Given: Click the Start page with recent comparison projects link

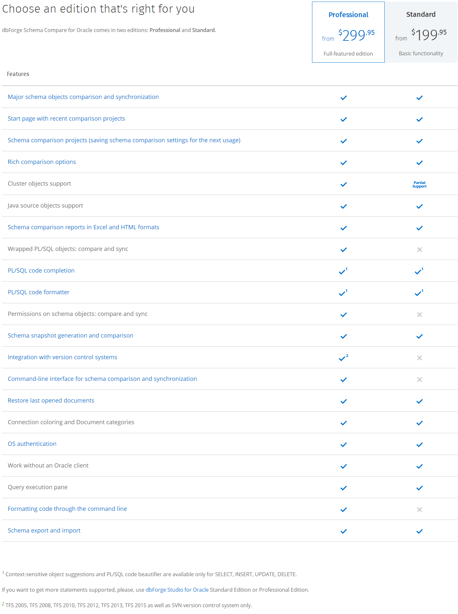Looking at the screenshot, I should point(66,118).
